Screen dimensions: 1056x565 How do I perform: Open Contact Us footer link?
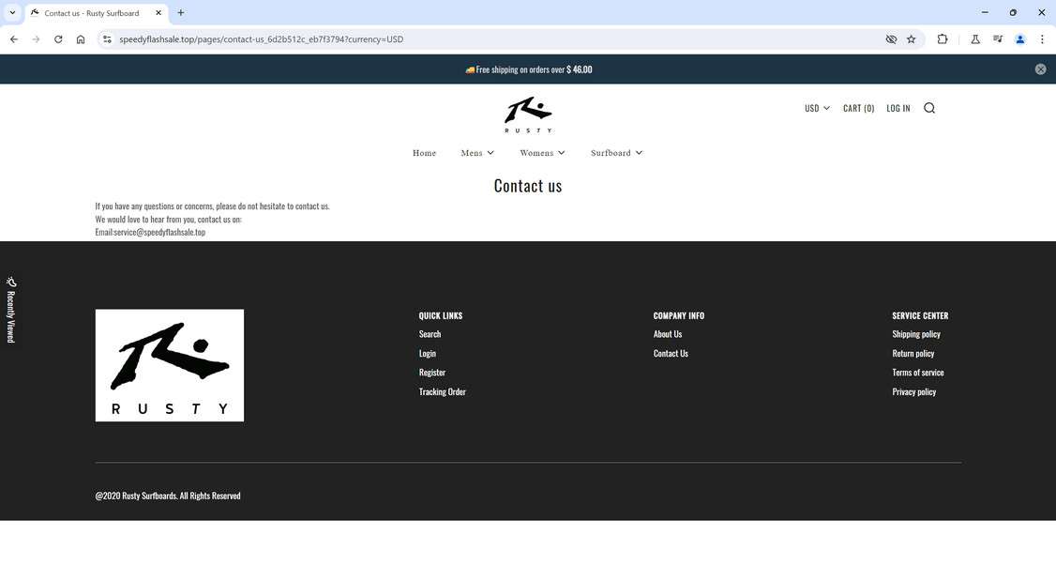(x=671, y=353)
